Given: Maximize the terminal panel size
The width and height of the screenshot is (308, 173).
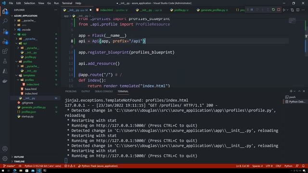Looking at the screenshot, I should tap(299, 91).
